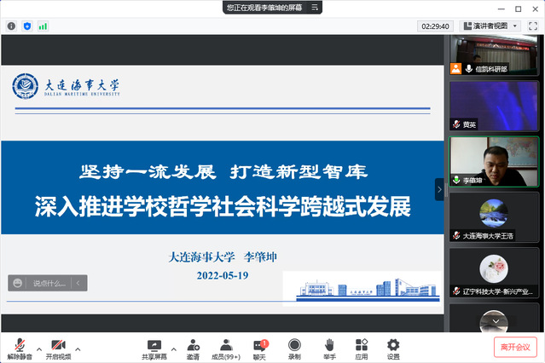This screenshot has height=363, width=545.
Task: Expand video options arrow beside 开启视频
Action: click(x=78, y=349)
